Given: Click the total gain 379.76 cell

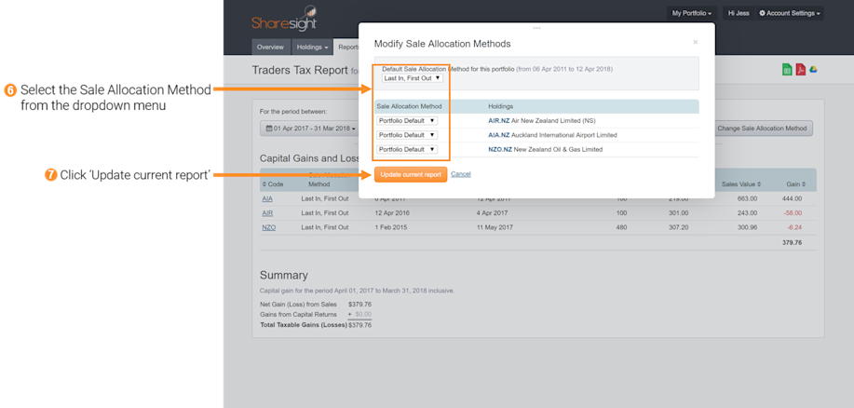Looking at the screenshot, I should tap(792, 242).
